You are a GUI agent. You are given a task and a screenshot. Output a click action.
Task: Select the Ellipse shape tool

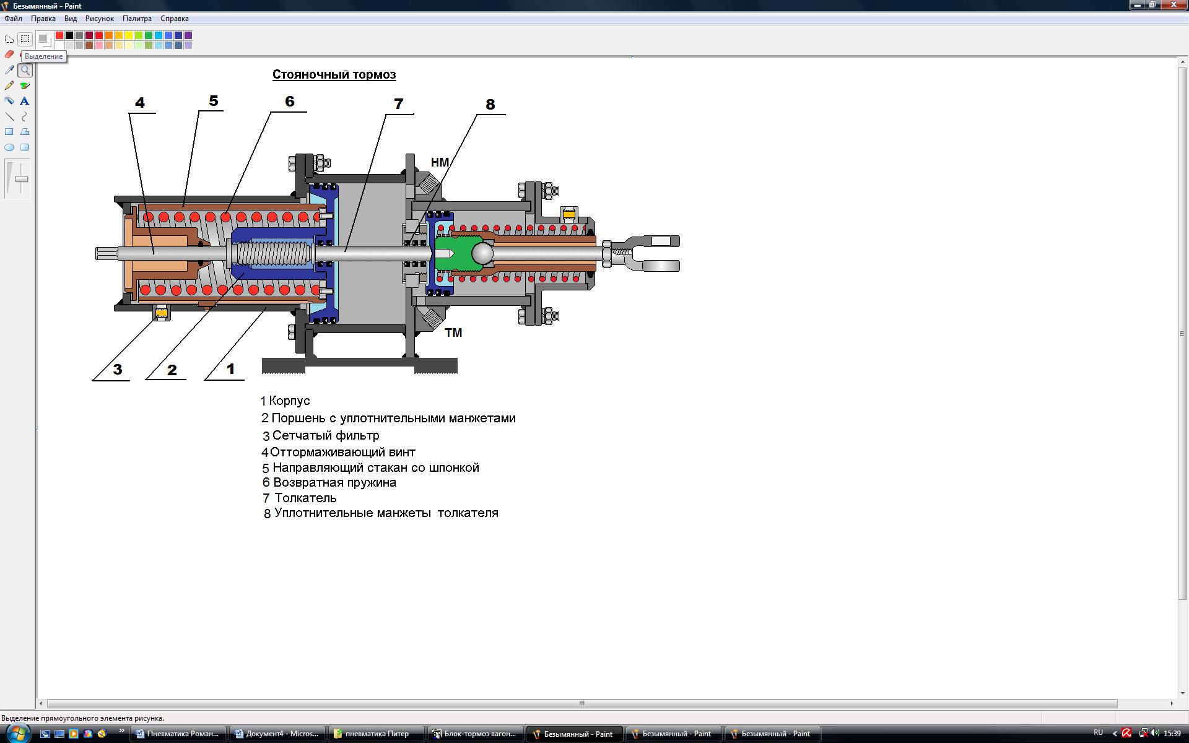[x=9, y=147]
